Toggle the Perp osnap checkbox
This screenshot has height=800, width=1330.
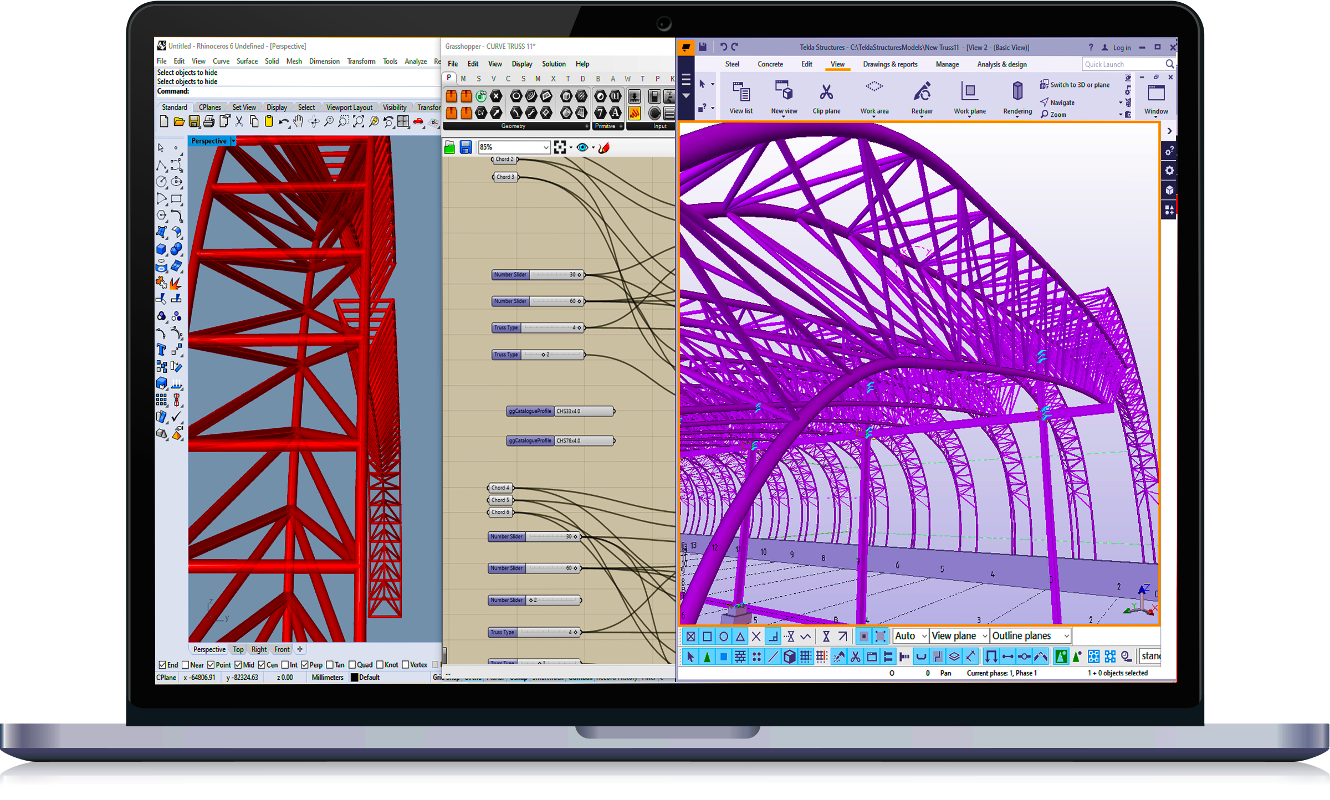(305, 665)
